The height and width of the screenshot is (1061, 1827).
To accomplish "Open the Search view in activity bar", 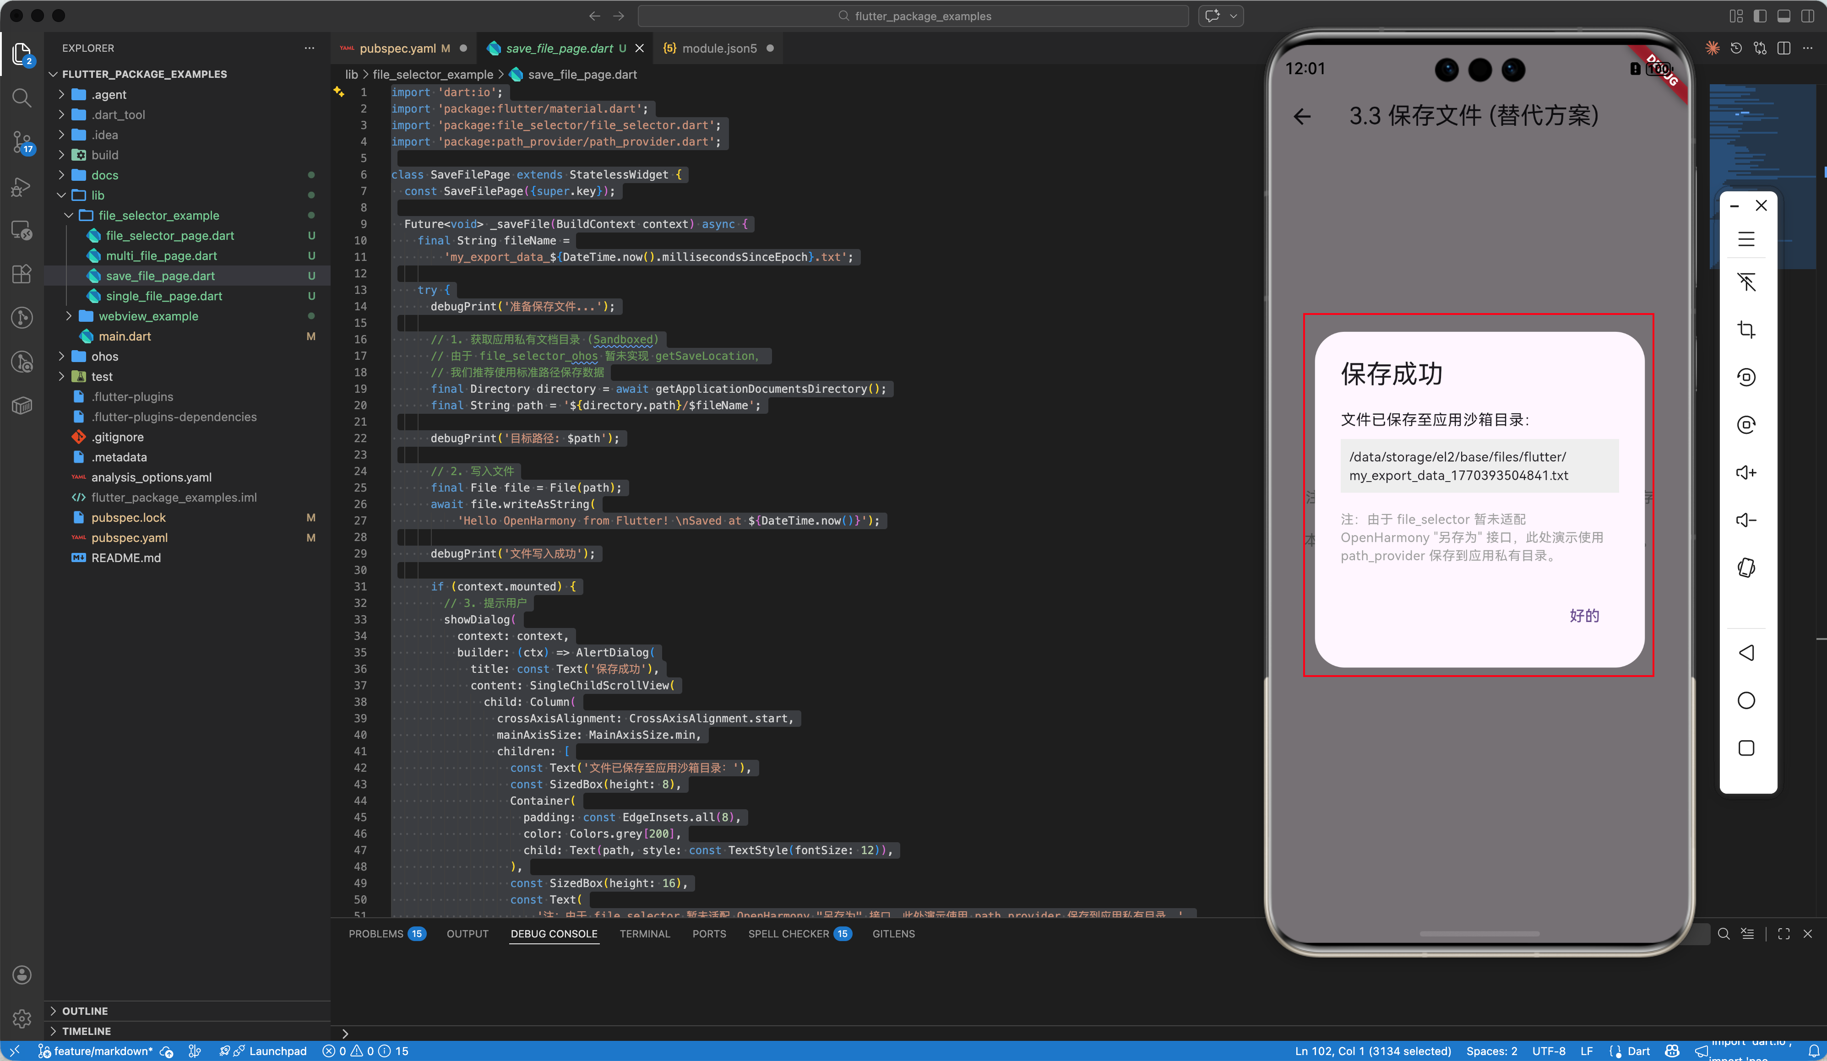I will (22, 97).
